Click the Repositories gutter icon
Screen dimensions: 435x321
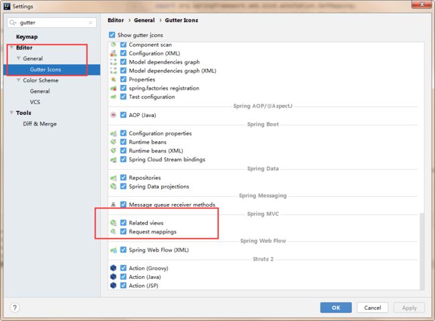coord(113,178)
